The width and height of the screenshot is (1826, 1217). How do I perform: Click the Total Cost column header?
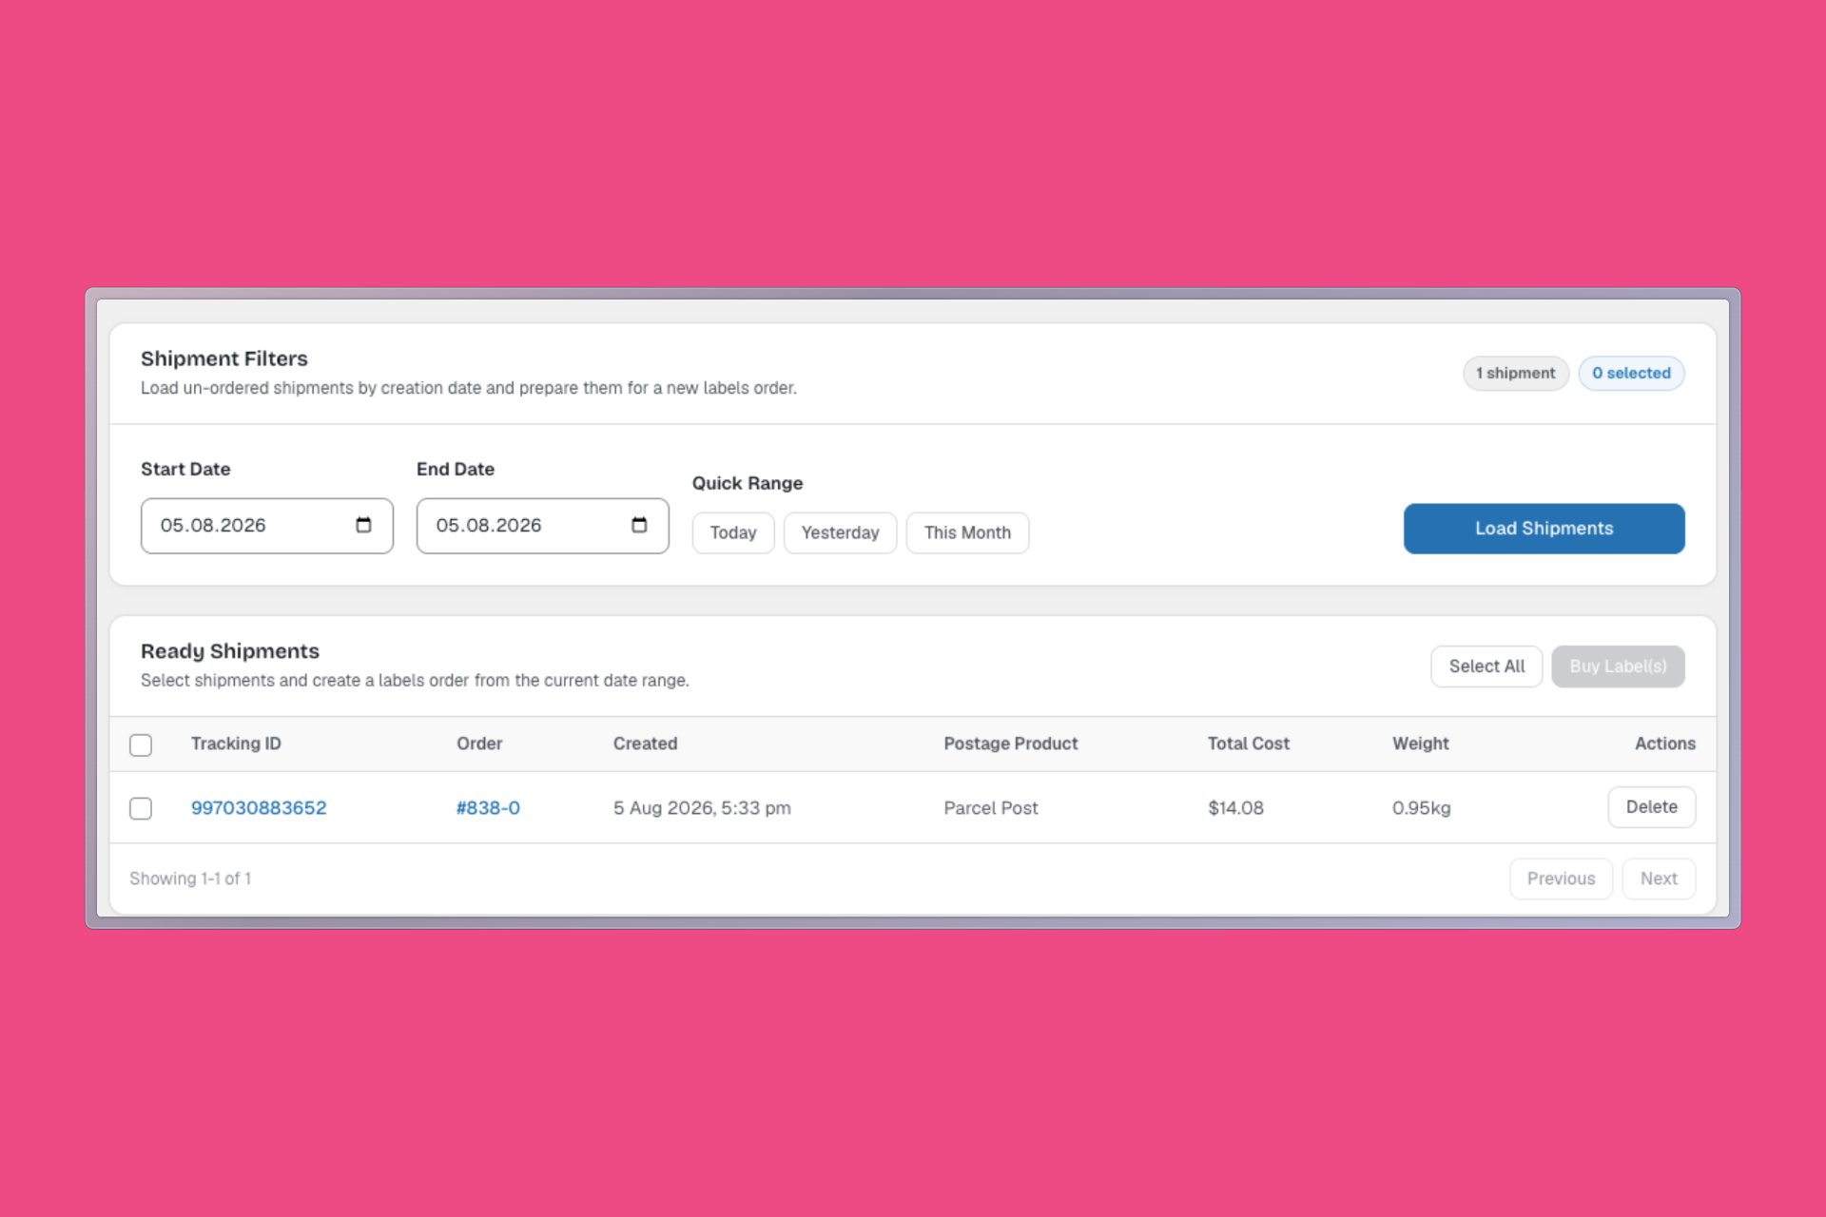click(1249, 744)
